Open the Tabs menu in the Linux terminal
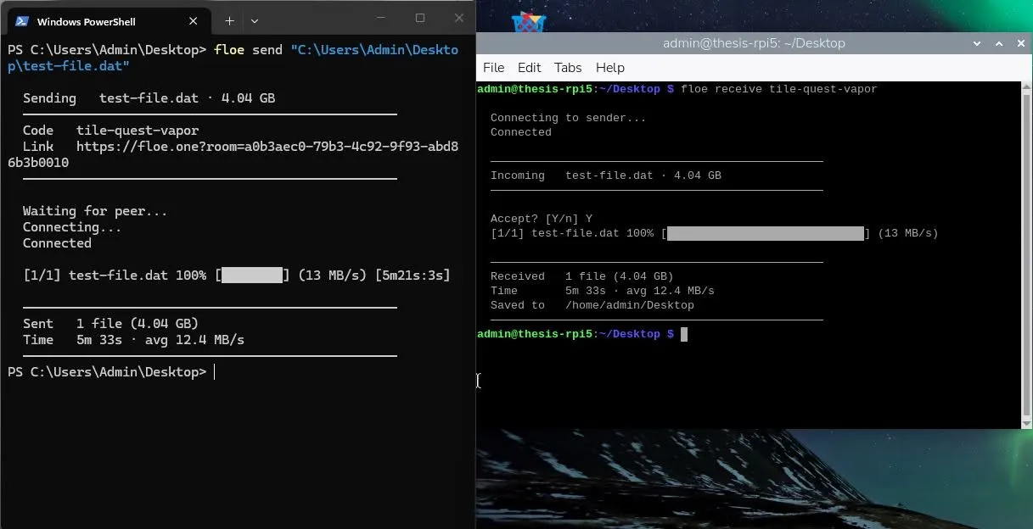Image resolution: width=1033 pixels, height=529 pixels. [x=568, y=68]
